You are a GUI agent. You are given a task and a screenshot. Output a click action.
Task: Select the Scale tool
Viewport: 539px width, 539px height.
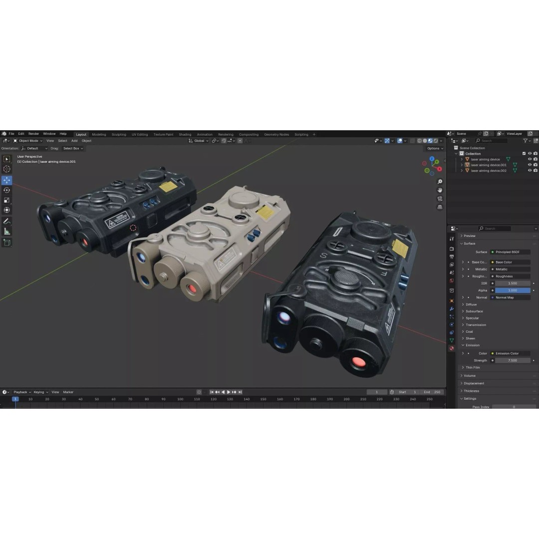click(6, 200)
